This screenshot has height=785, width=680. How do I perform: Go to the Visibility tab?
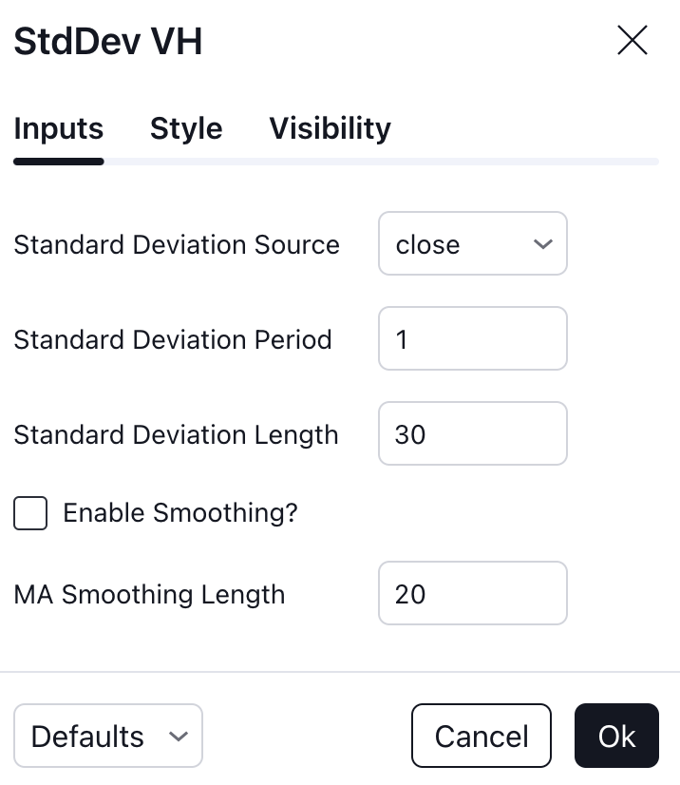pos(331,128)
